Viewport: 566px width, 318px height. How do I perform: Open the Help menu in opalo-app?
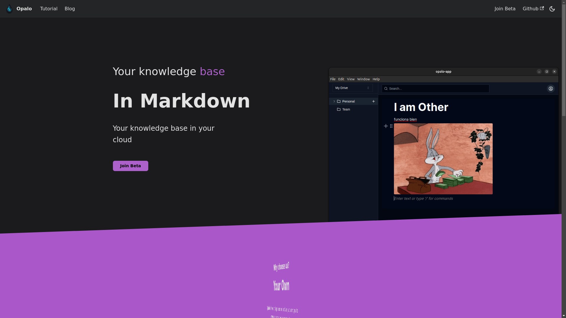pyautogui.click(x=376, y=79)
